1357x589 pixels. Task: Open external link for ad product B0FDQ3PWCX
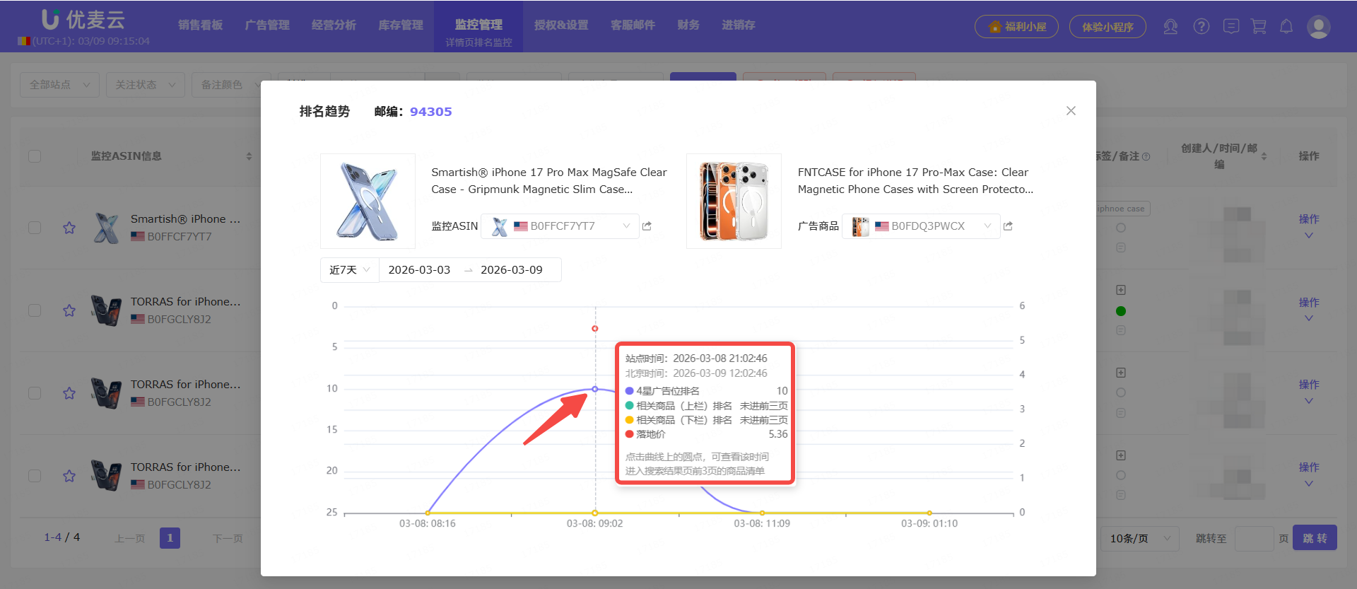click(x=1008, y=226)
